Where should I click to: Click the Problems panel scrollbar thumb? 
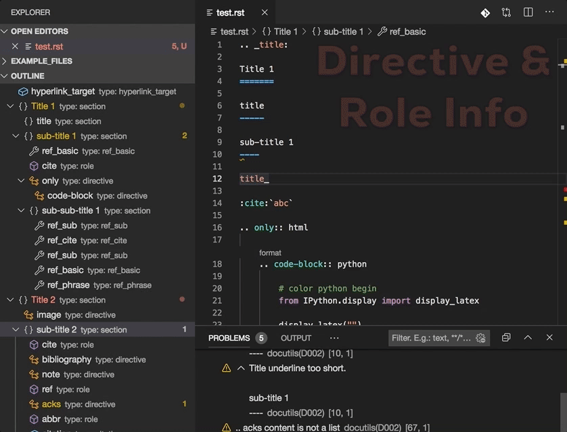564,412
